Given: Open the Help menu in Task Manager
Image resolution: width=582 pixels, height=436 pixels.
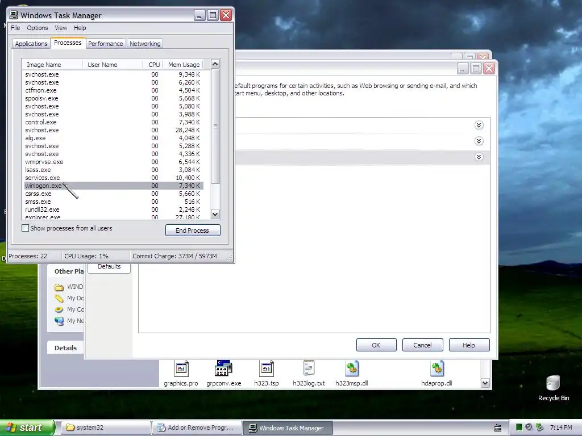Looking at the screenshot, I should (80, 28).
